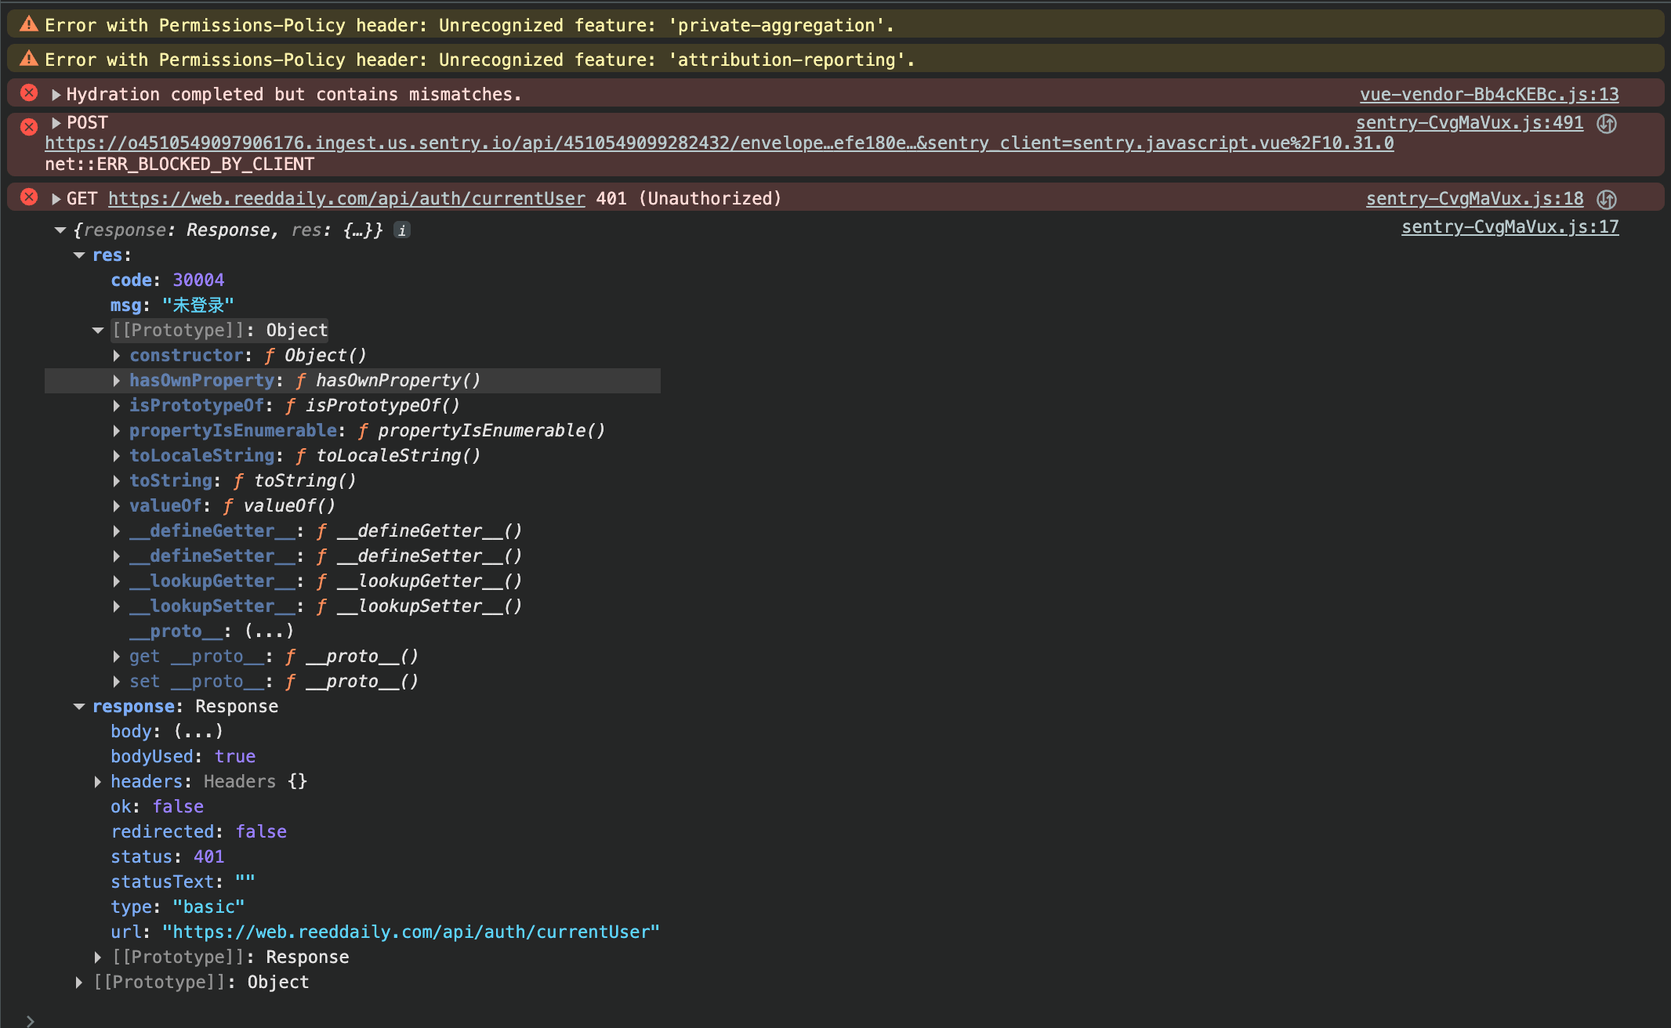
Task: Expand the hasOwnProperty function entry
Action: click(x=117, y=381)
